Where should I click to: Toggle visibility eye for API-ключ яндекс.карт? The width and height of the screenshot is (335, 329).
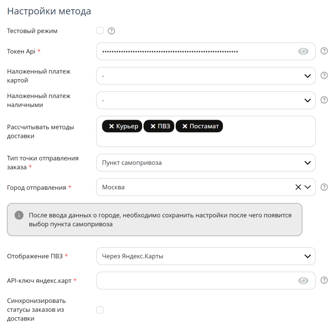(x=303, y=281)
